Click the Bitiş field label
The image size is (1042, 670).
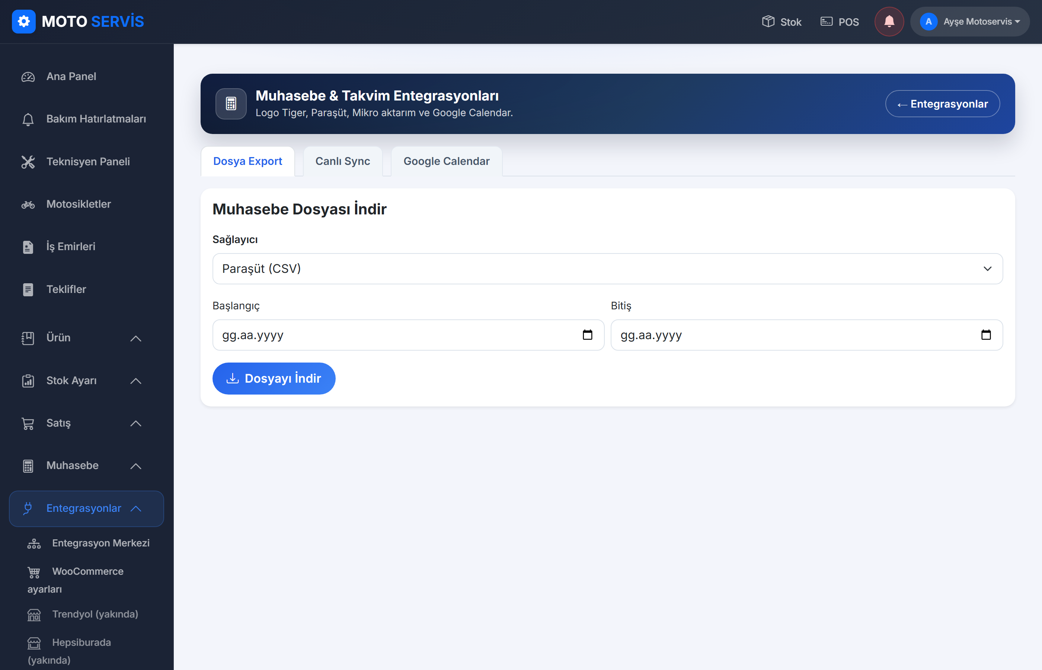click(x=621, y=306)
